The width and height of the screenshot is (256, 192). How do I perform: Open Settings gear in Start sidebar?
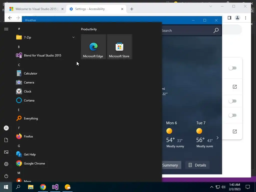[x=6, y=164]
